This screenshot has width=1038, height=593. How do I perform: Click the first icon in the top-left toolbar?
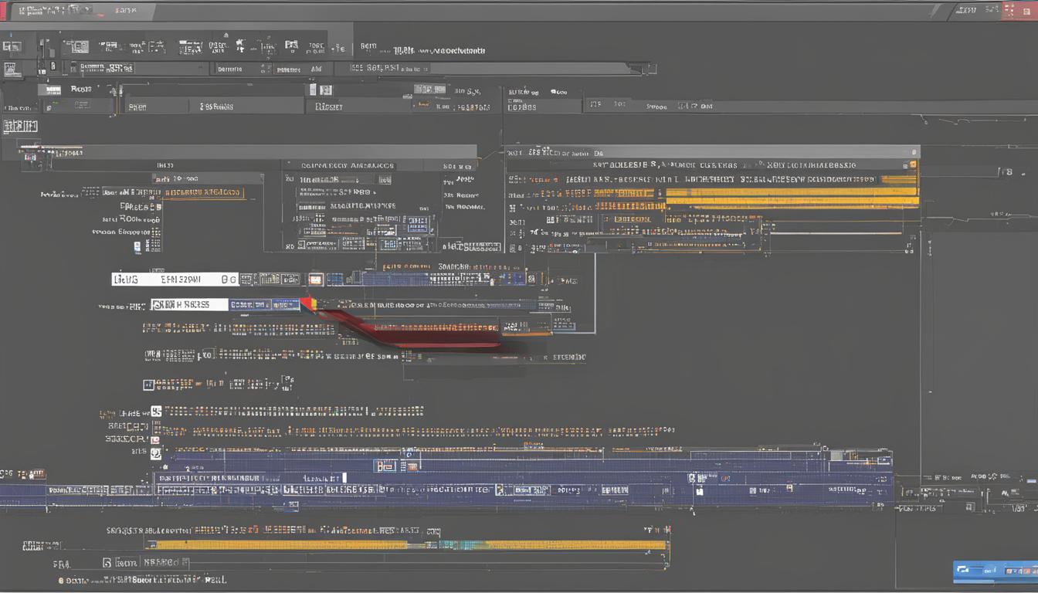(11, 46)
